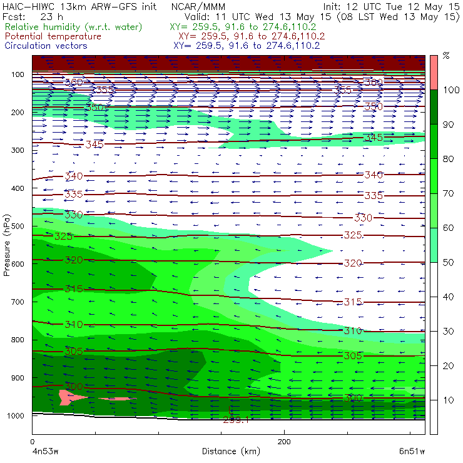The height and width of the screenshot is (463, 463).
Task: Click the pink above-100% colorbar segment
Action: pyautogui.click(x=434, y=73)
